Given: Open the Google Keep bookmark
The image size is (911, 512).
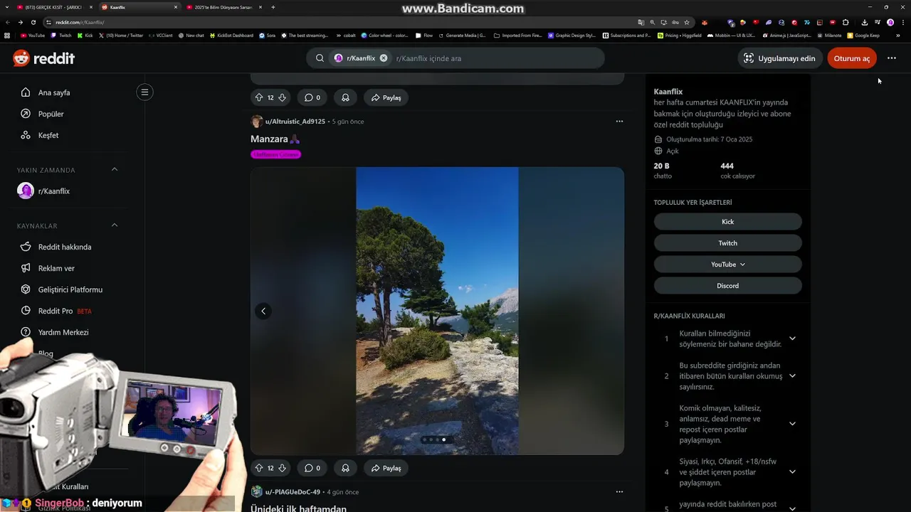Looking at the screenshot, I should (863, 35).
